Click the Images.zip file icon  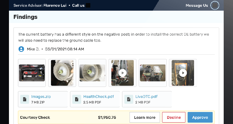(x=24, y=99)
